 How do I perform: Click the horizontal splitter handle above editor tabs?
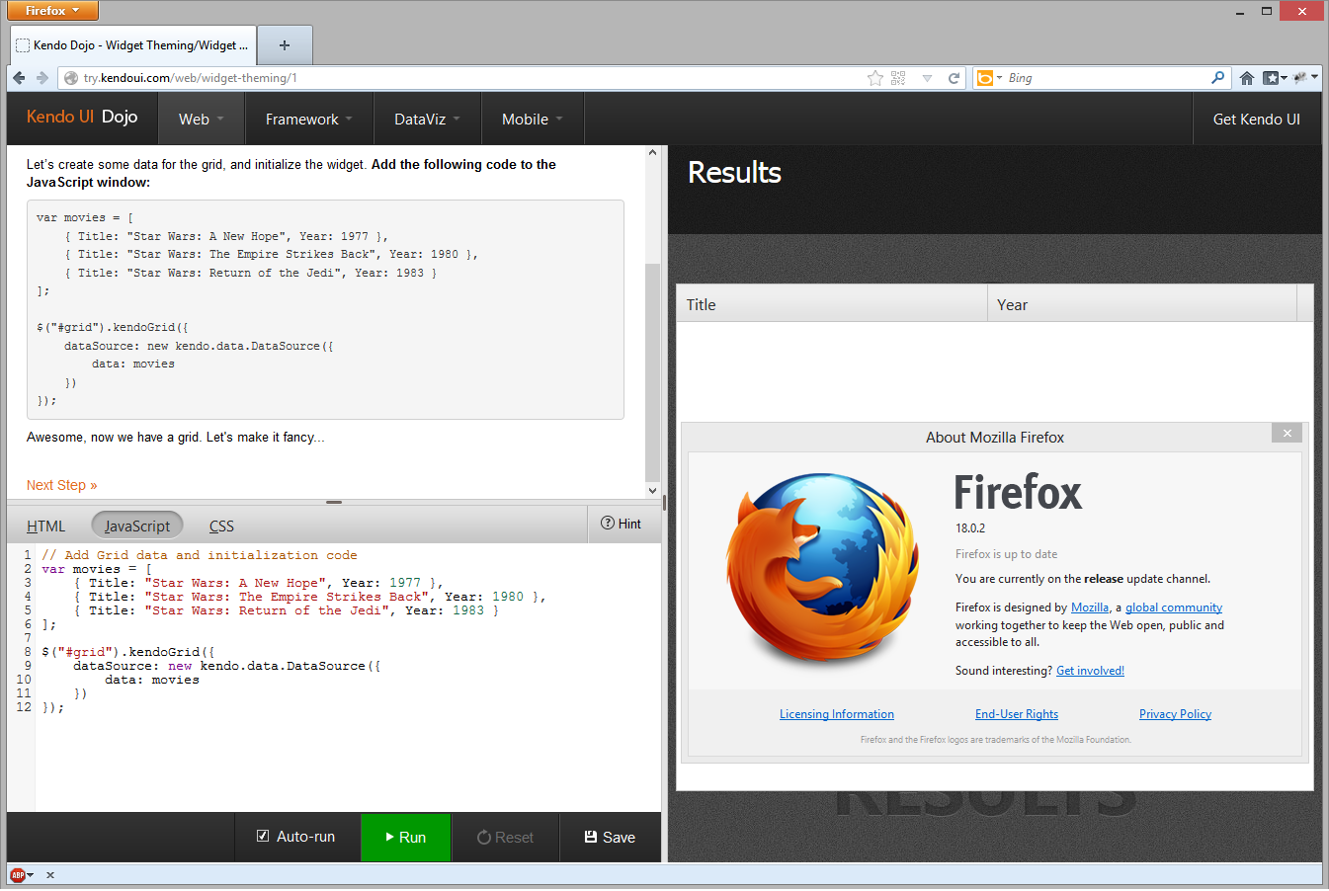coord(334,502)
